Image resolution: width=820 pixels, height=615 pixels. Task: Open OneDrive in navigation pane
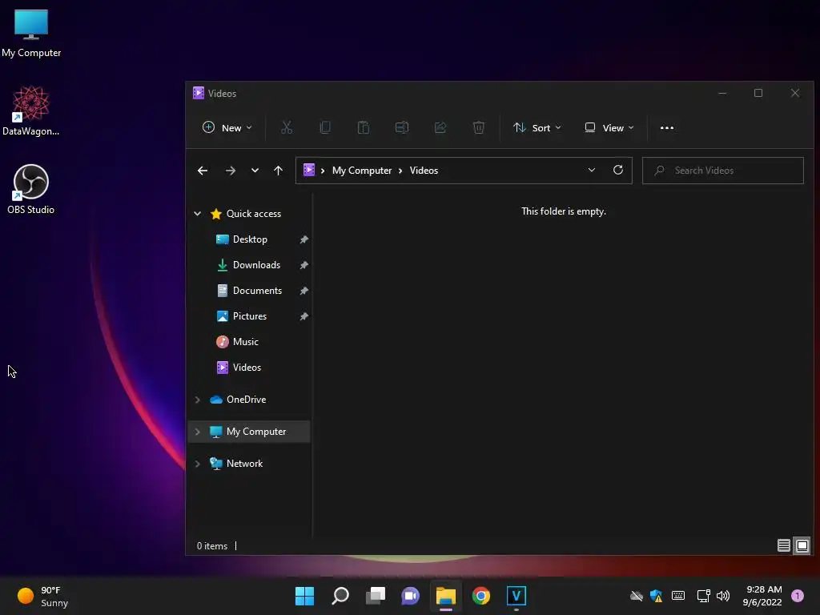click(246, 399)
